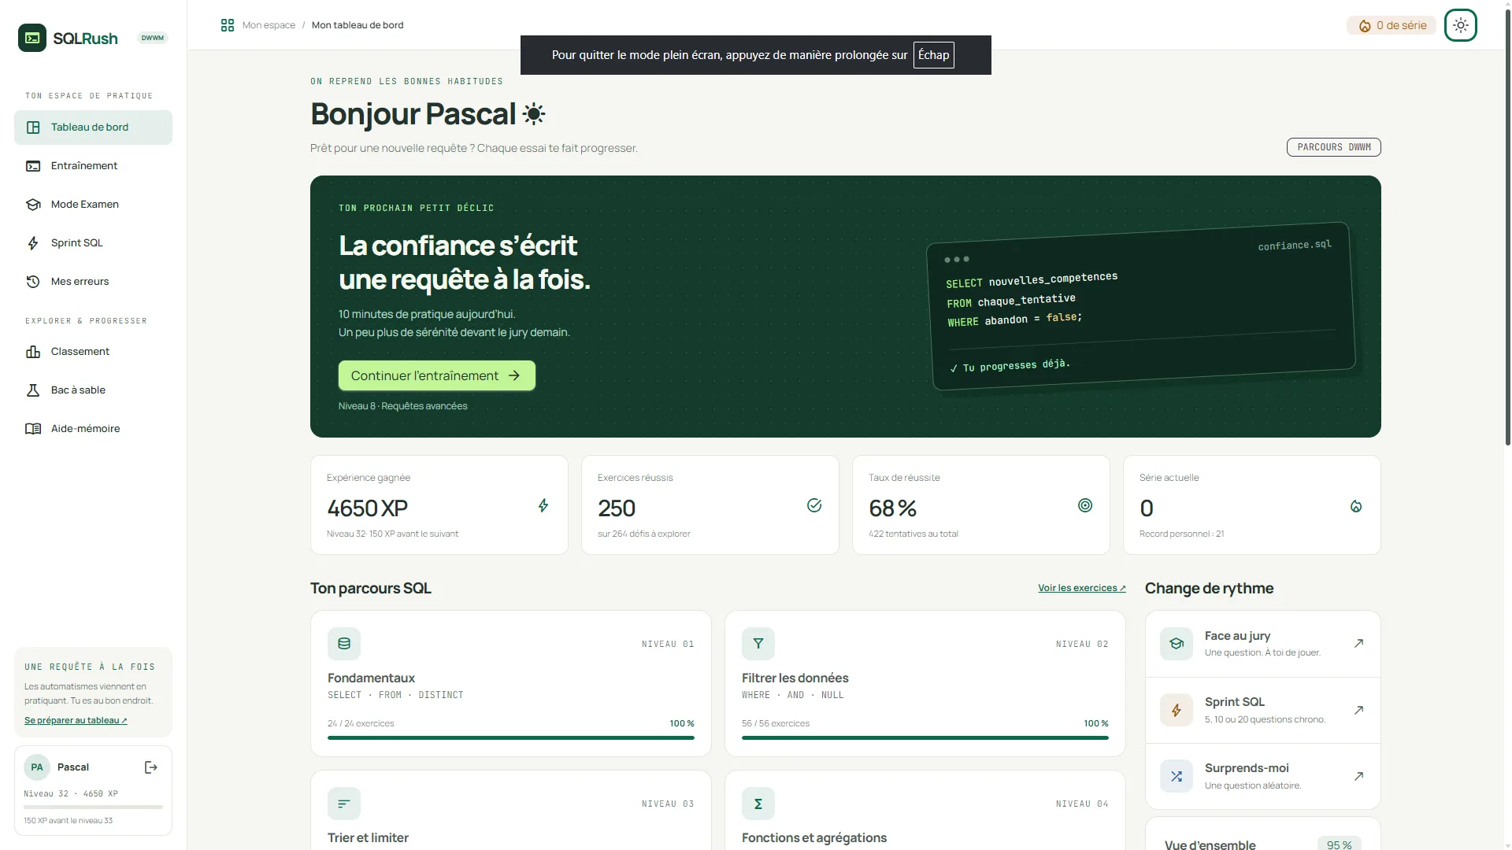Open the arrow next to Sprint SQL card
The height and width of the screenshot is (850, 1512).
point(1358,710)
